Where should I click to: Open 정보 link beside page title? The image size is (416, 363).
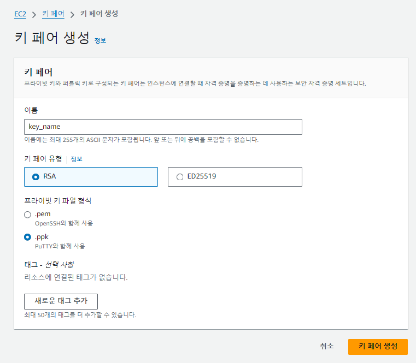tap(100, 40)
